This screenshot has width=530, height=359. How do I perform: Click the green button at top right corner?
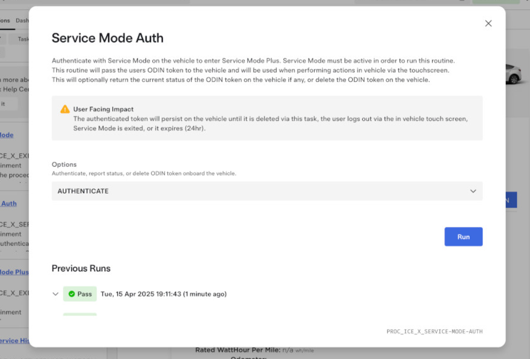(x=495, y=1)
